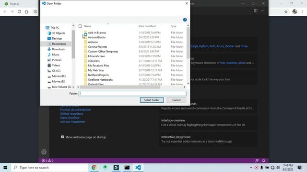This screenshot has height=172, width=307.
Task: Click the Select Folder button
Action: (x=152, y=100)
